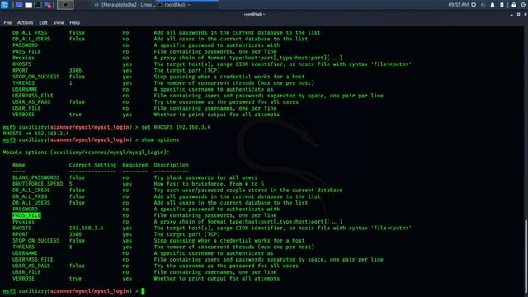Screen dimensions: 528x297
Task: Open display settings tray icon beside clock
Action: (474, 5)
